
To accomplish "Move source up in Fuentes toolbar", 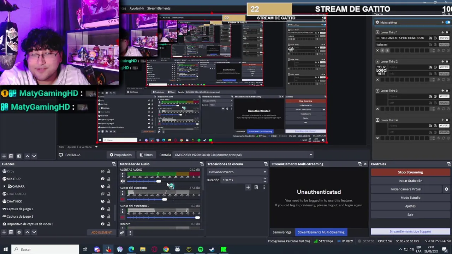I will pyautogui.click(x=27, y=232).
